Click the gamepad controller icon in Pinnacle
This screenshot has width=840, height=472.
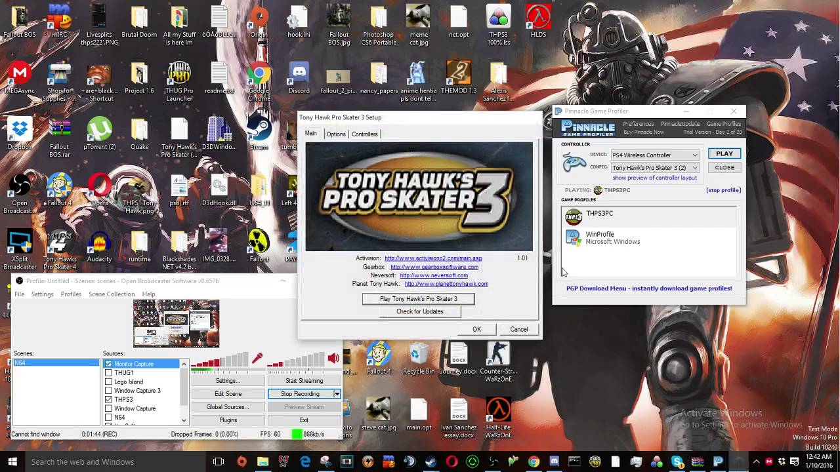point(574,162)
